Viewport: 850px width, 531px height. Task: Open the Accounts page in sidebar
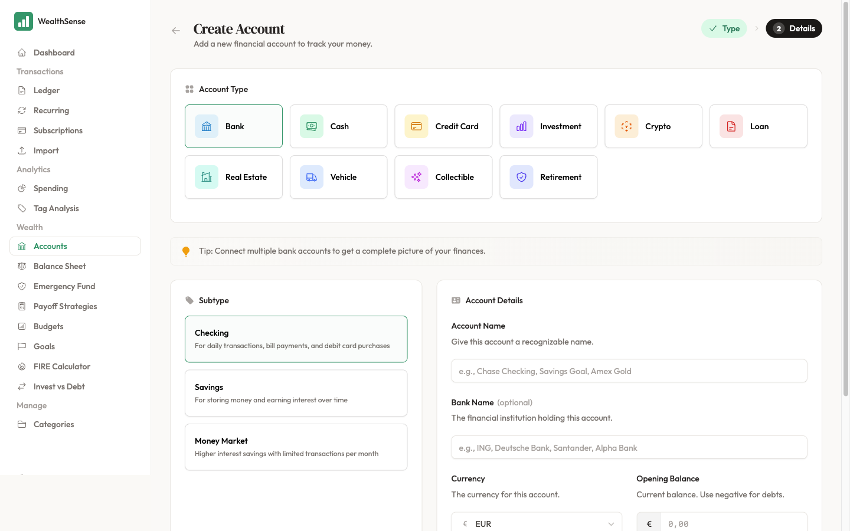pos(75,246)
